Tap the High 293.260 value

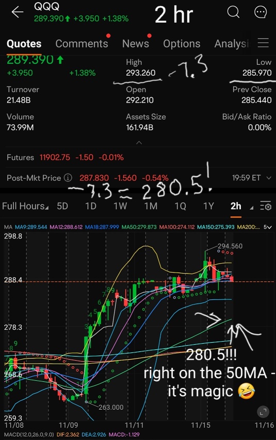coord(140,73)
